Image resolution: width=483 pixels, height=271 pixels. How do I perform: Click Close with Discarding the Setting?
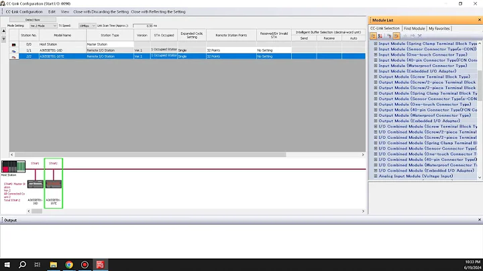point(101,11)
